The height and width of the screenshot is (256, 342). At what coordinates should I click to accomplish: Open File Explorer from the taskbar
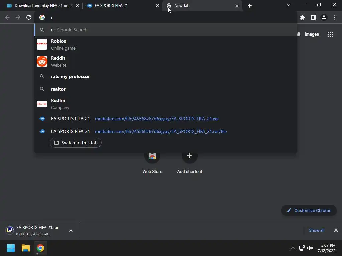(x=25, y=248)
